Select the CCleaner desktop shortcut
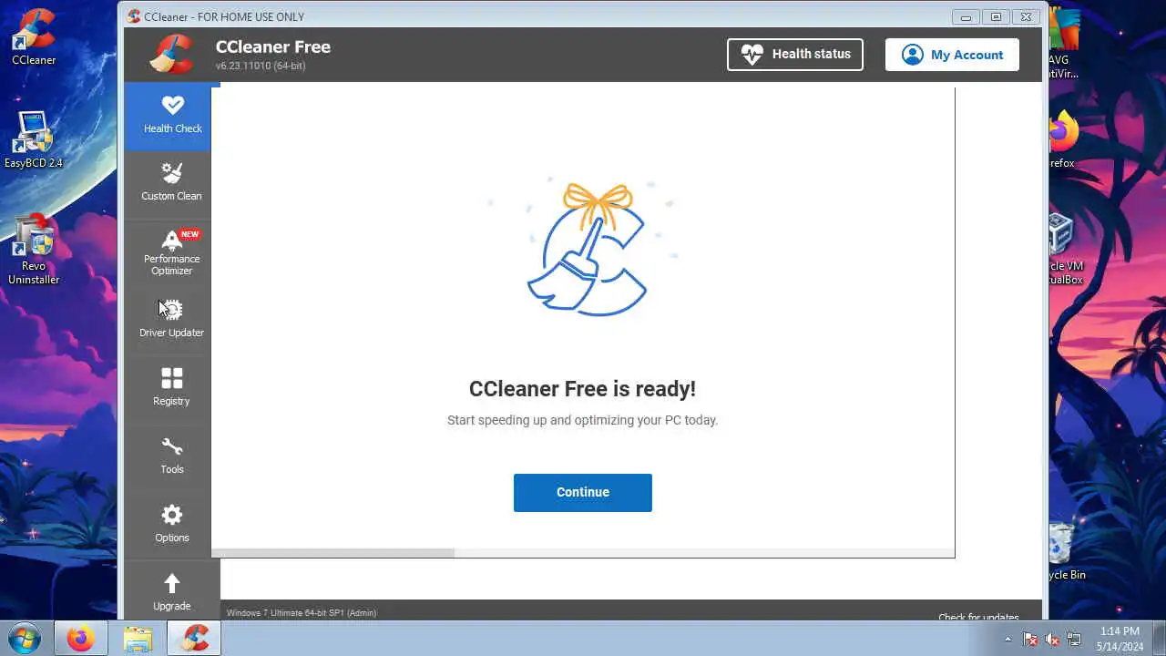Image resolution: width=1166 pixels, height=656 pixels. coord(34,36)
